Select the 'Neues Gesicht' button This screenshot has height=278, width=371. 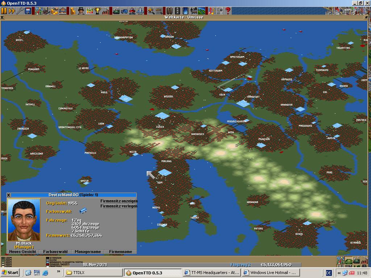[22, 252]
